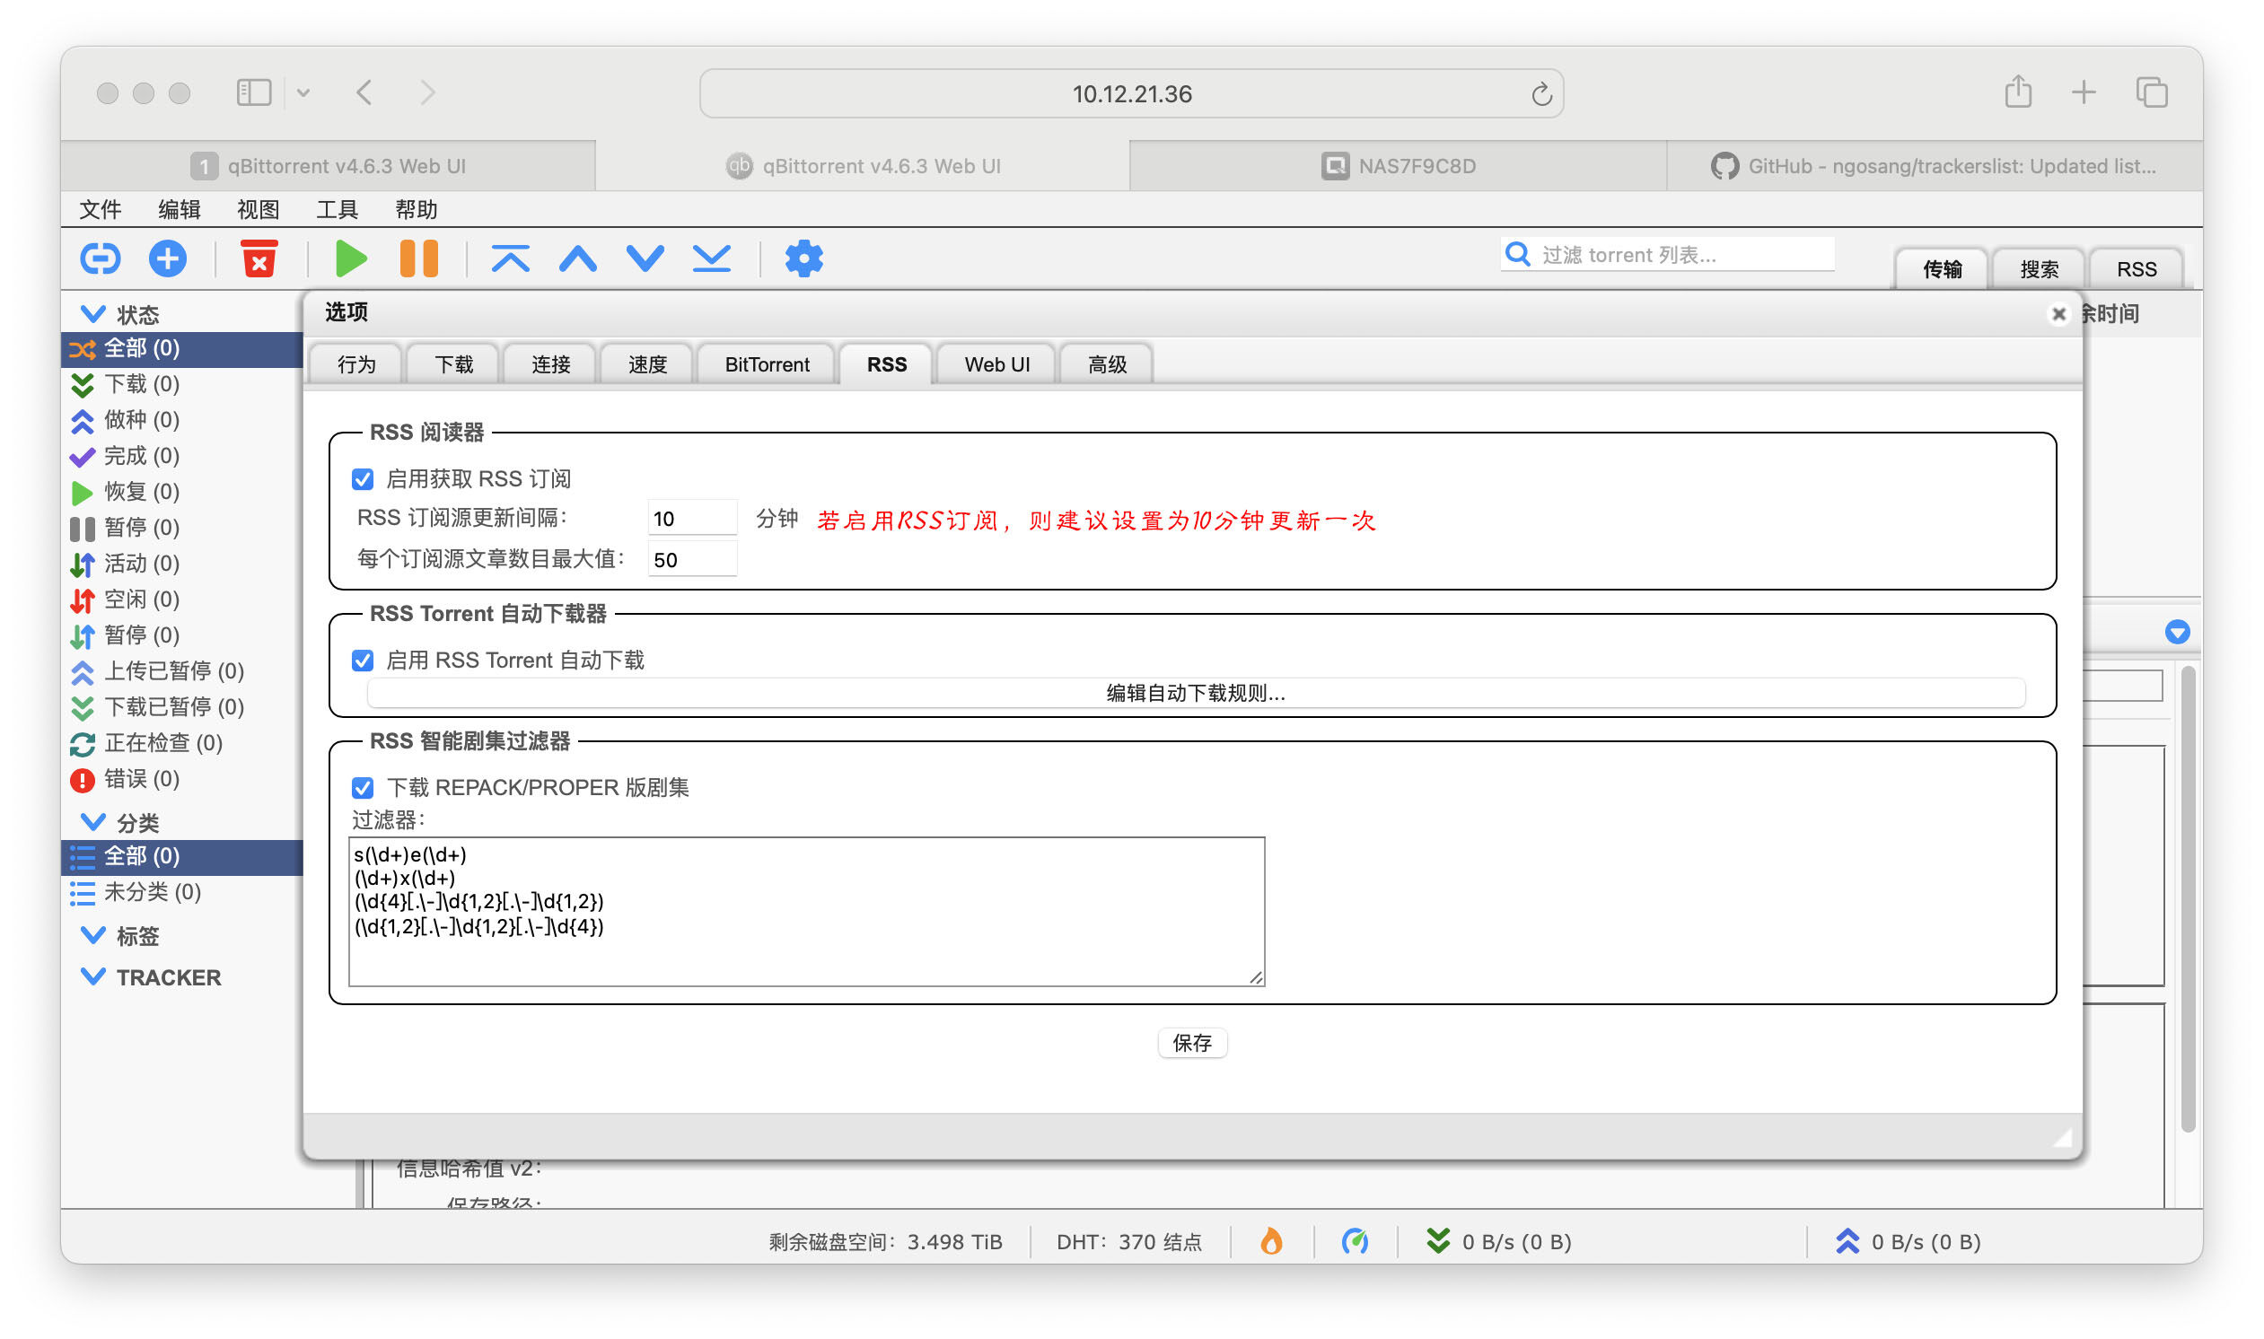Click RSS refresh interval input field
Screen dimensions: 2264x1339
692,519
